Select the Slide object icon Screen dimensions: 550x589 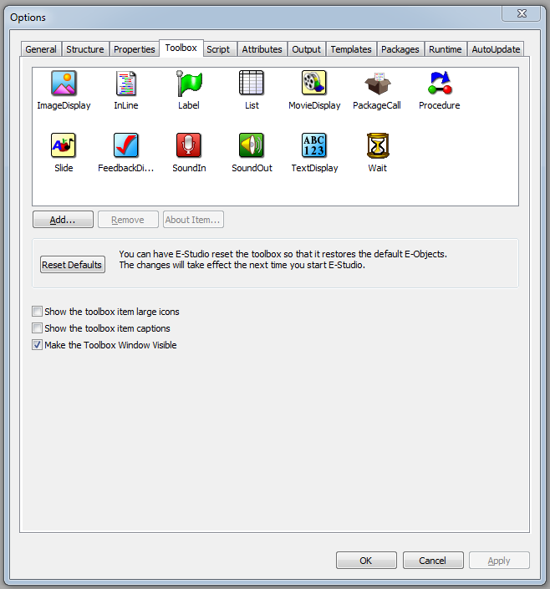(64, 145)
